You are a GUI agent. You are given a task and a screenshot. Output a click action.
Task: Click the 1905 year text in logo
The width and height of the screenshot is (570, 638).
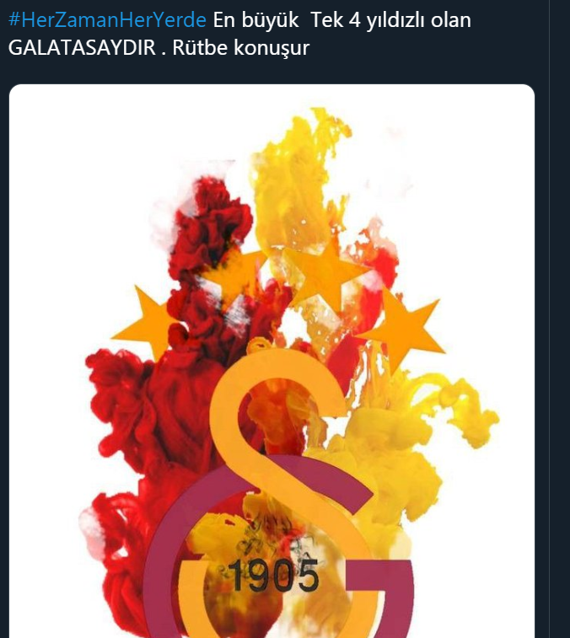273,576
